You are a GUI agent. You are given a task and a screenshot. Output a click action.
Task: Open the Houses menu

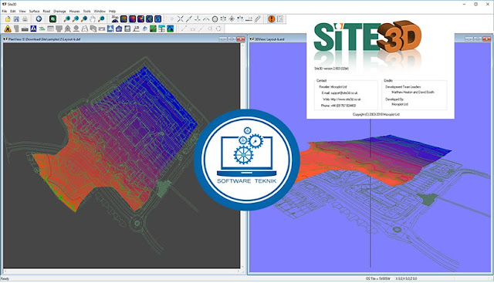pyautogui.click(x=74, y=11)
